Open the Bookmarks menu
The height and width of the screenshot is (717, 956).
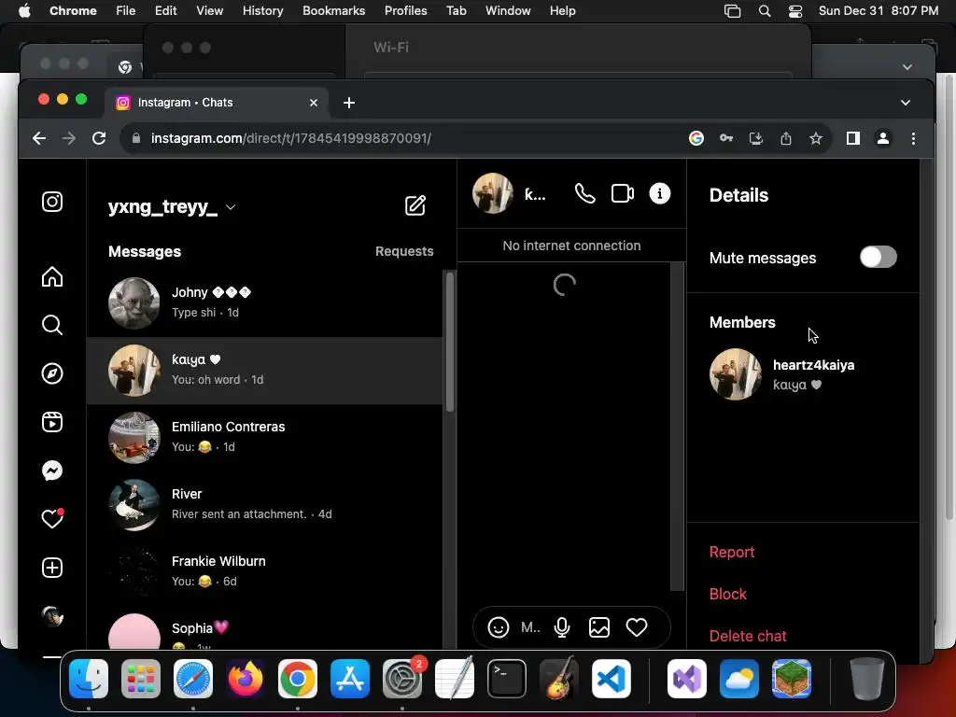(x=333, y=10)
